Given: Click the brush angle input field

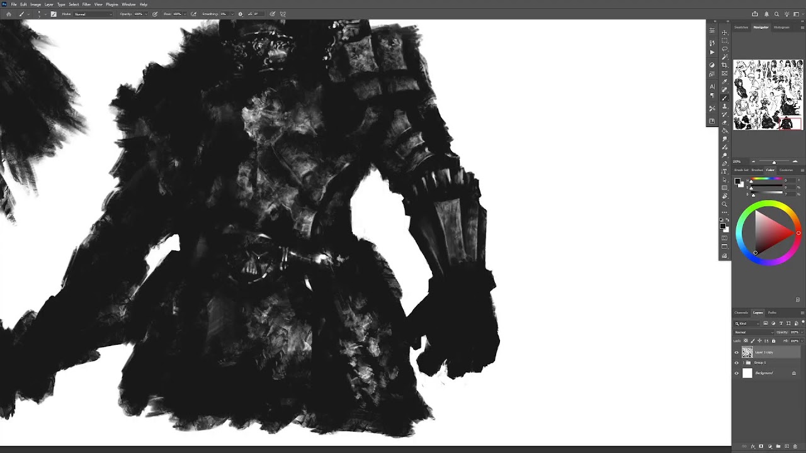Looking at the screenshot, I should (259, 14).
